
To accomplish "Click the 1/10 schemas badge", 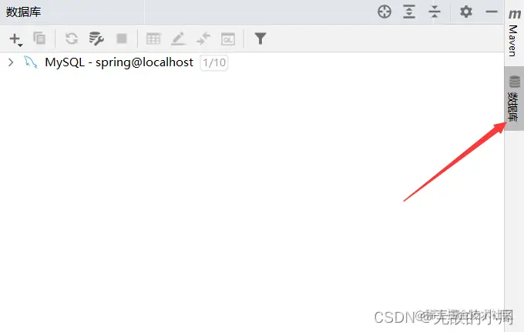I will (214, 62).
